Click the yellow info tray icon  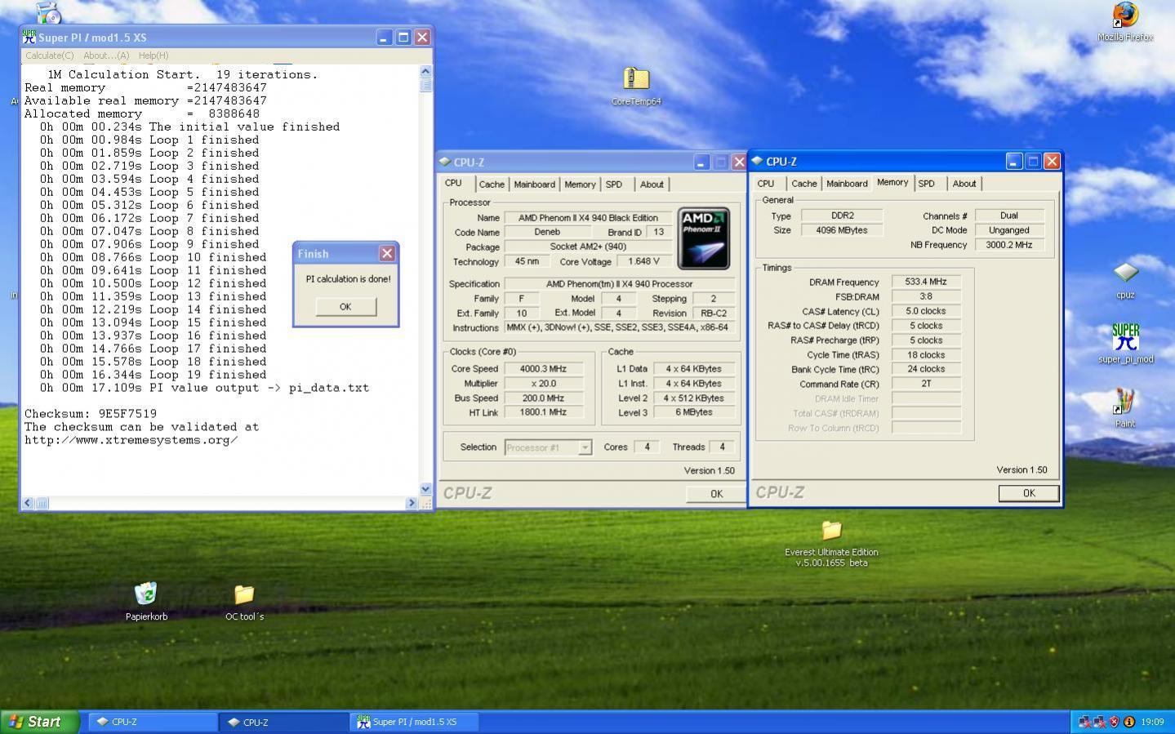tap(1129, 722)
